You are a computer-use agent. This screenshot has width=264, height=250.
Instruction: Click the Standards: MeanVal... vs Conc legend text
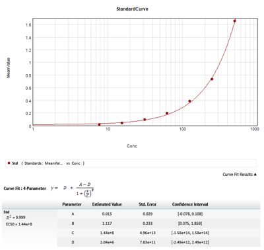(53, 163)
